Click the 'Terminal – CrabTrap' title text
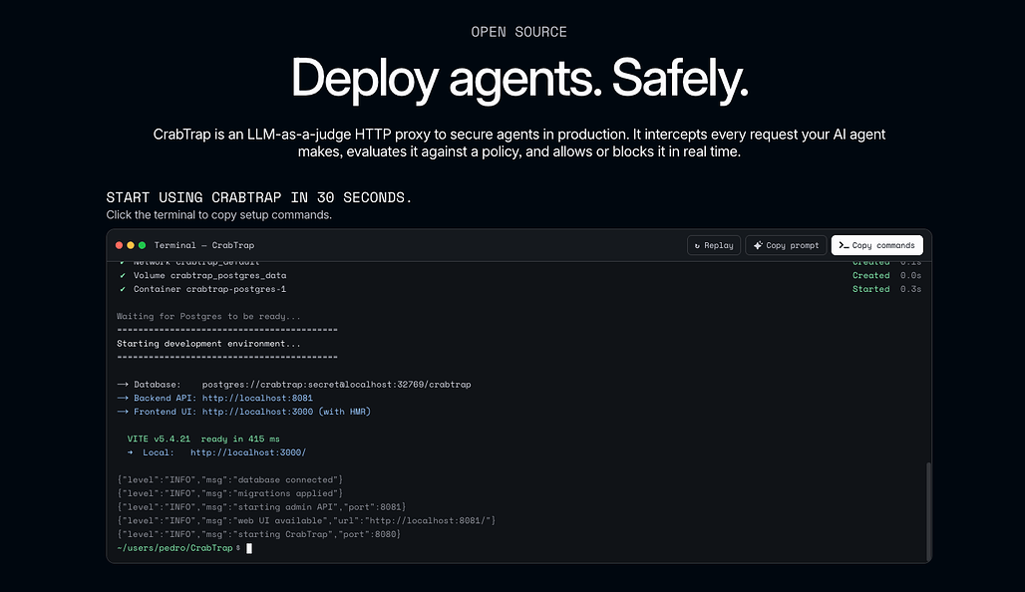The height and width of the screenshot is (592, 1025). click(204, 245)
